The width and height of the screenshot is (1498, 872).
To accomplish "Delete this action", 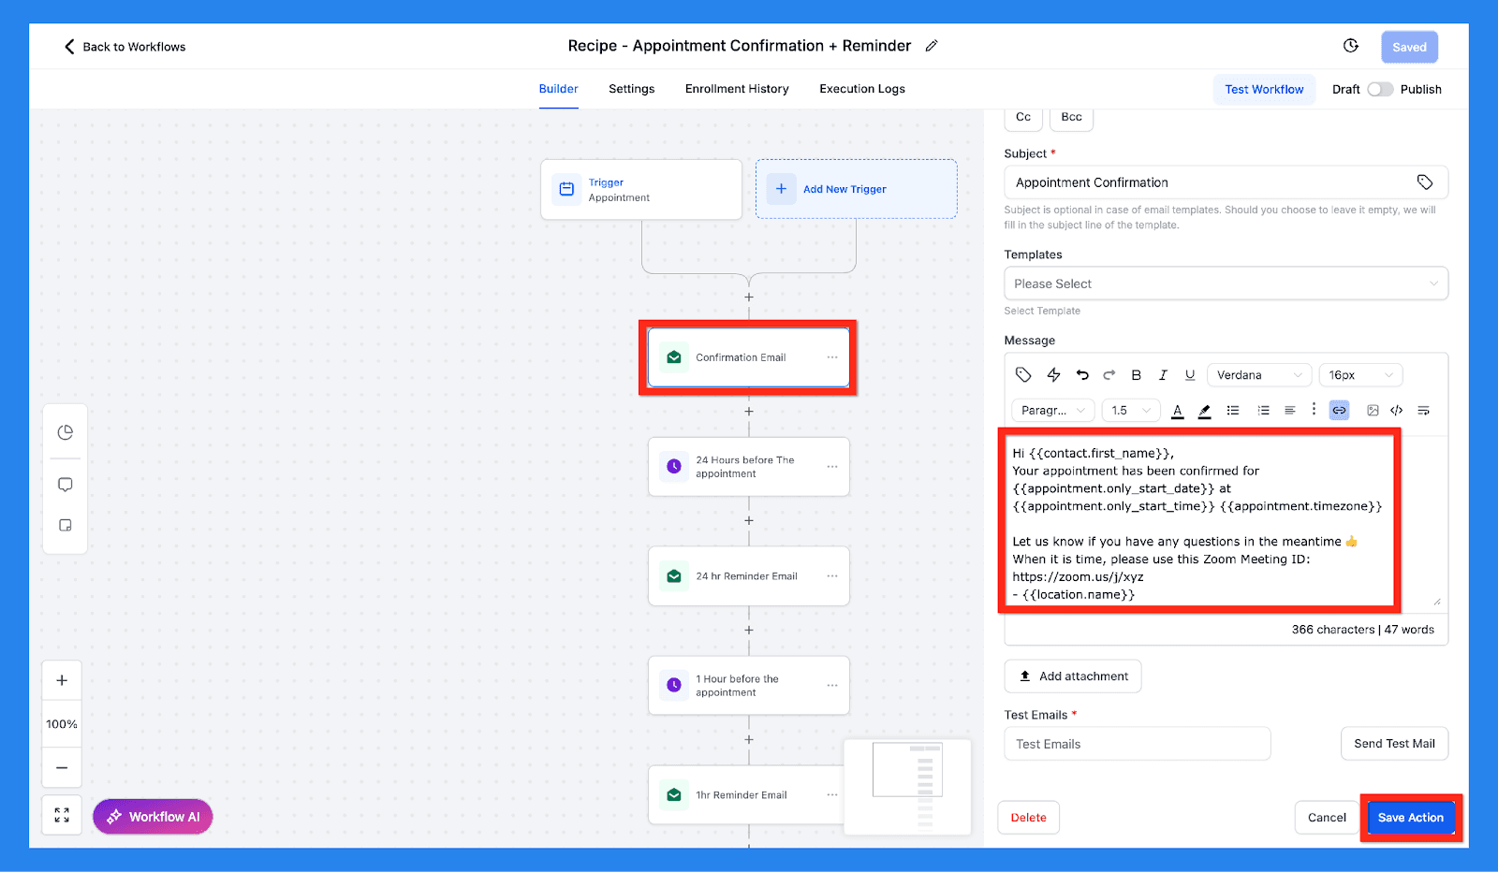I will pos(1028,818).
